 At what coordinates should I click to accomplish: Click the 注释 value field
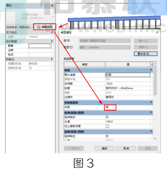pos(40,50)
